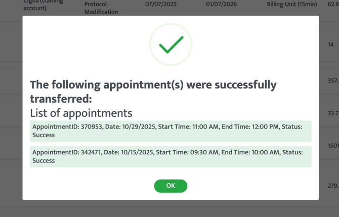The height and width of the screenshot is (217, 339).
Task: Click the 07/07/2025 date cell
Action: pos(159,5)
